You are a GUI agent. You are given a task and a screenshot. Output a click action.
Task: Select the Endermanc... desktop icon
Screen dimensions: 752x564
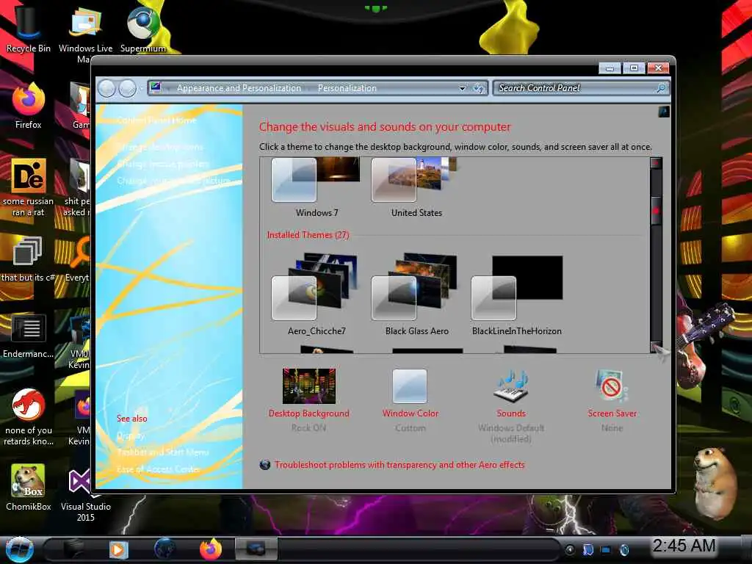click(x=28, y=336)
